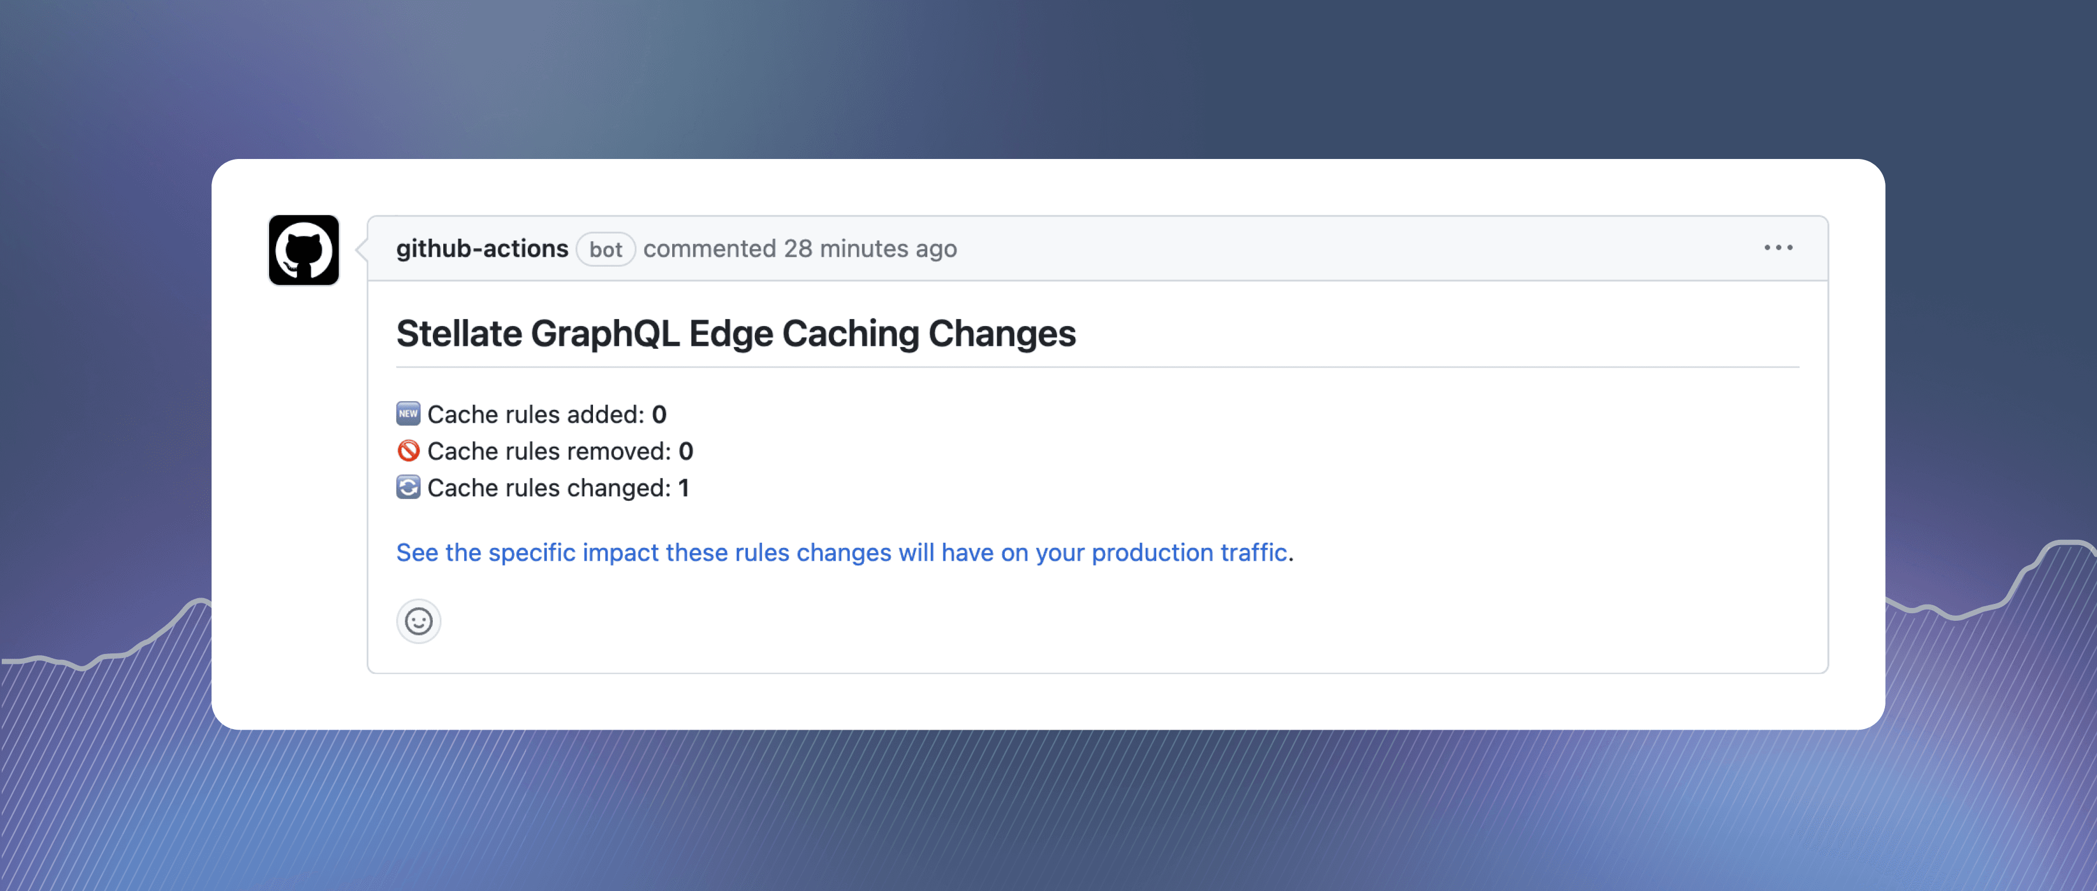Click the "Cache rules removed" text
This screenshot has height=891, width=2097.
pyautogui.click(x=549, y=451)
